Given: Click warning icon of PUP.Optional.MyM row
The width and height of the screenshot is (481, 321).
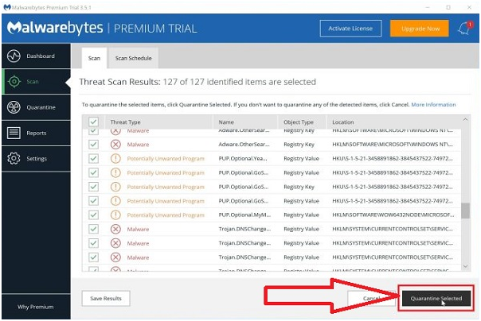Looking at the screenshot, I should [x=115, y=215].
